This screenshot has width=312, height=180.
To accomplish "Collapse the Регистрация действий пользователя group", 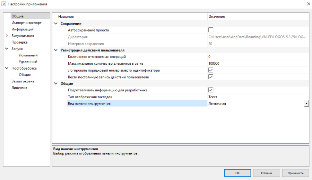I will [x=56, y=50].
